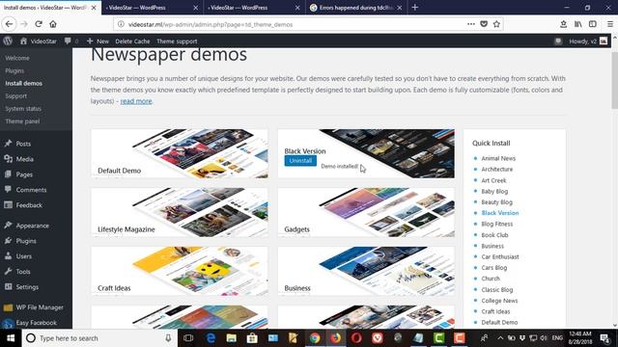Click Delete Cache in admin bar
618x347 pixels.
point(132,40)
